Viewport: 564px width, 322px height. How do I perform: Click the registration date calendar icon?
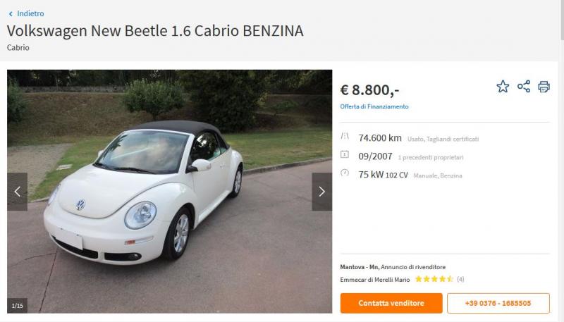tap(345, 154)
